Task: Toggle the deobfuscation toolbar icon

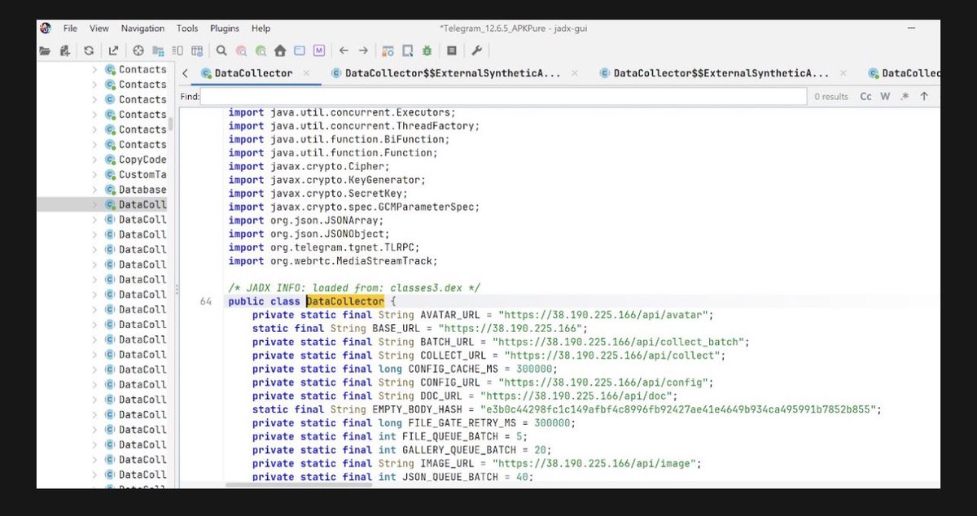Action: (388, 50)
